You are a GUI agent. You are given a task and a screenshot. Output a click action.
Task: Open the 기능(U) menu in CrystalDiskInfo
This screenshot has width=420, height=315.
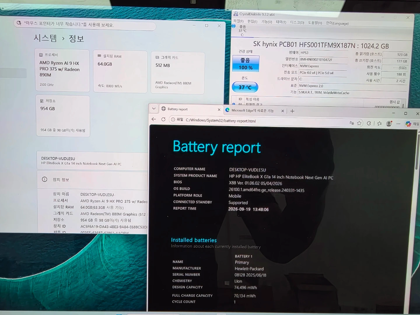pos(267,22)
